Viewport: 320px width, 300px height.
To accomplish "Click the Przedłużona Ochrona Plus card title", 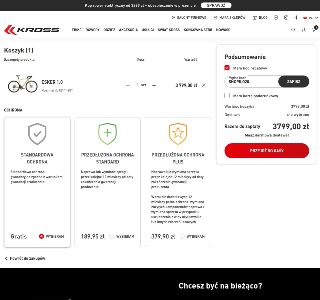I will (x=178, y=158).
